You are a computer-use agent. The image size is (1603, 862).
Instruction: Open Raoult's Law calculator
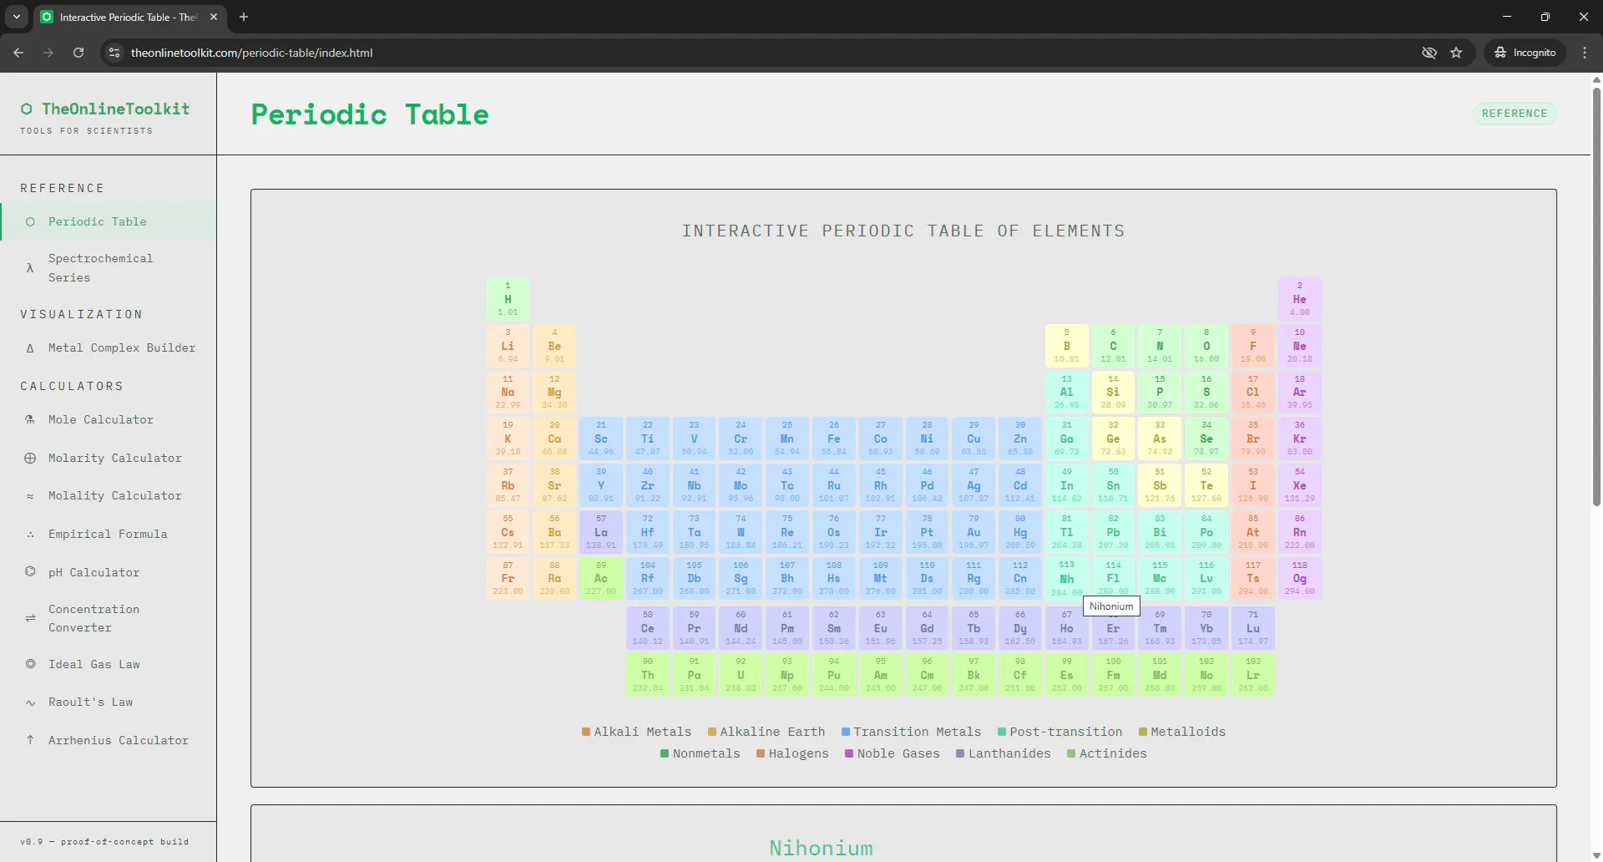pos(108,702)
